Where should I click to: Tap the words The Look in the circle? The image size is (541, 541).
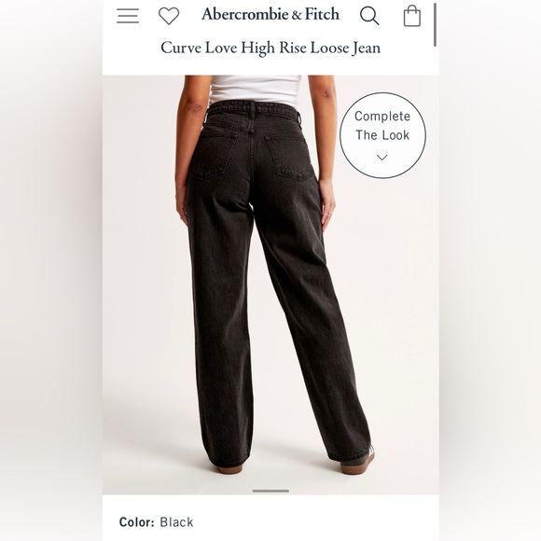tap(382, 135)
